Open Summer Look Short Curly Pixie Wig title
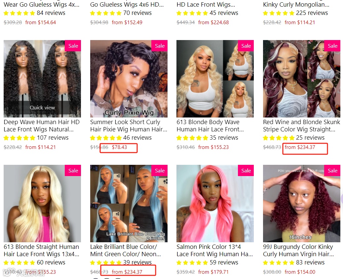The width and height of the screenshot is (343, 279). (129, 125)
